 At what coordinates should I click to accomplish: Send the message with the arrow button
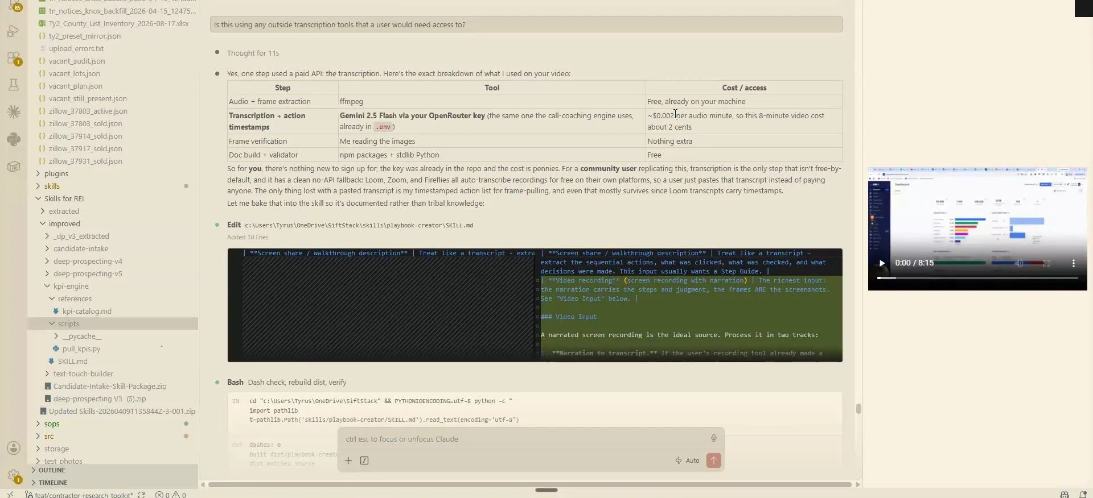(713, 460)
